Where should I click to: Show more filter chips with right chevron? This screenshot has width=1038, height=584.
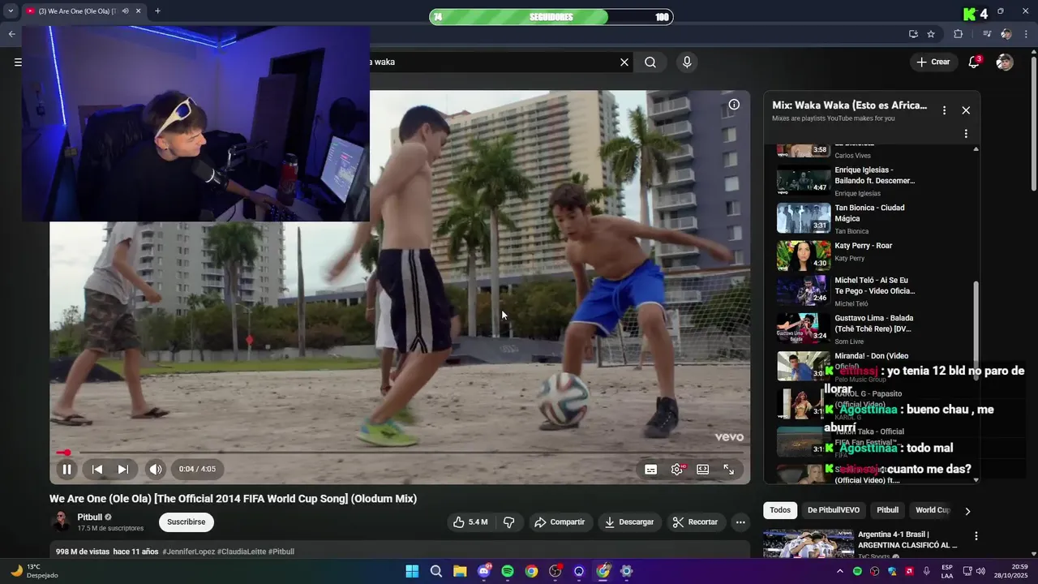(x=967, y=511)
